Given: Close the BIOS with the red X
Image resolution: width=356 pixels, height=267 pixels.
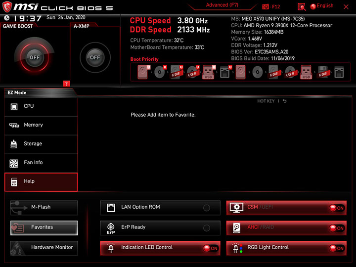Looking at the screenshot, I should tap(346, 7).
